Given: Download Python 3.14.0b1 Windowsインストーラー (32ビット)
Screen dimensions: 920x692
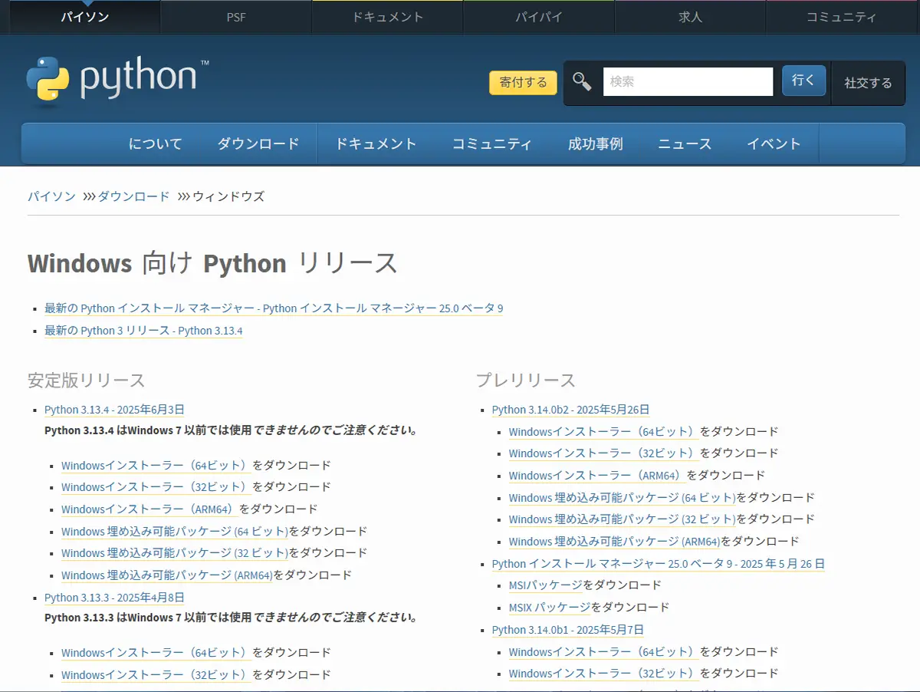Looking at the screenshot, I should [x=604, y=674].
